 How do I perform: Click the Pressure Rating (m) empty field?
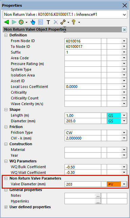83,64
